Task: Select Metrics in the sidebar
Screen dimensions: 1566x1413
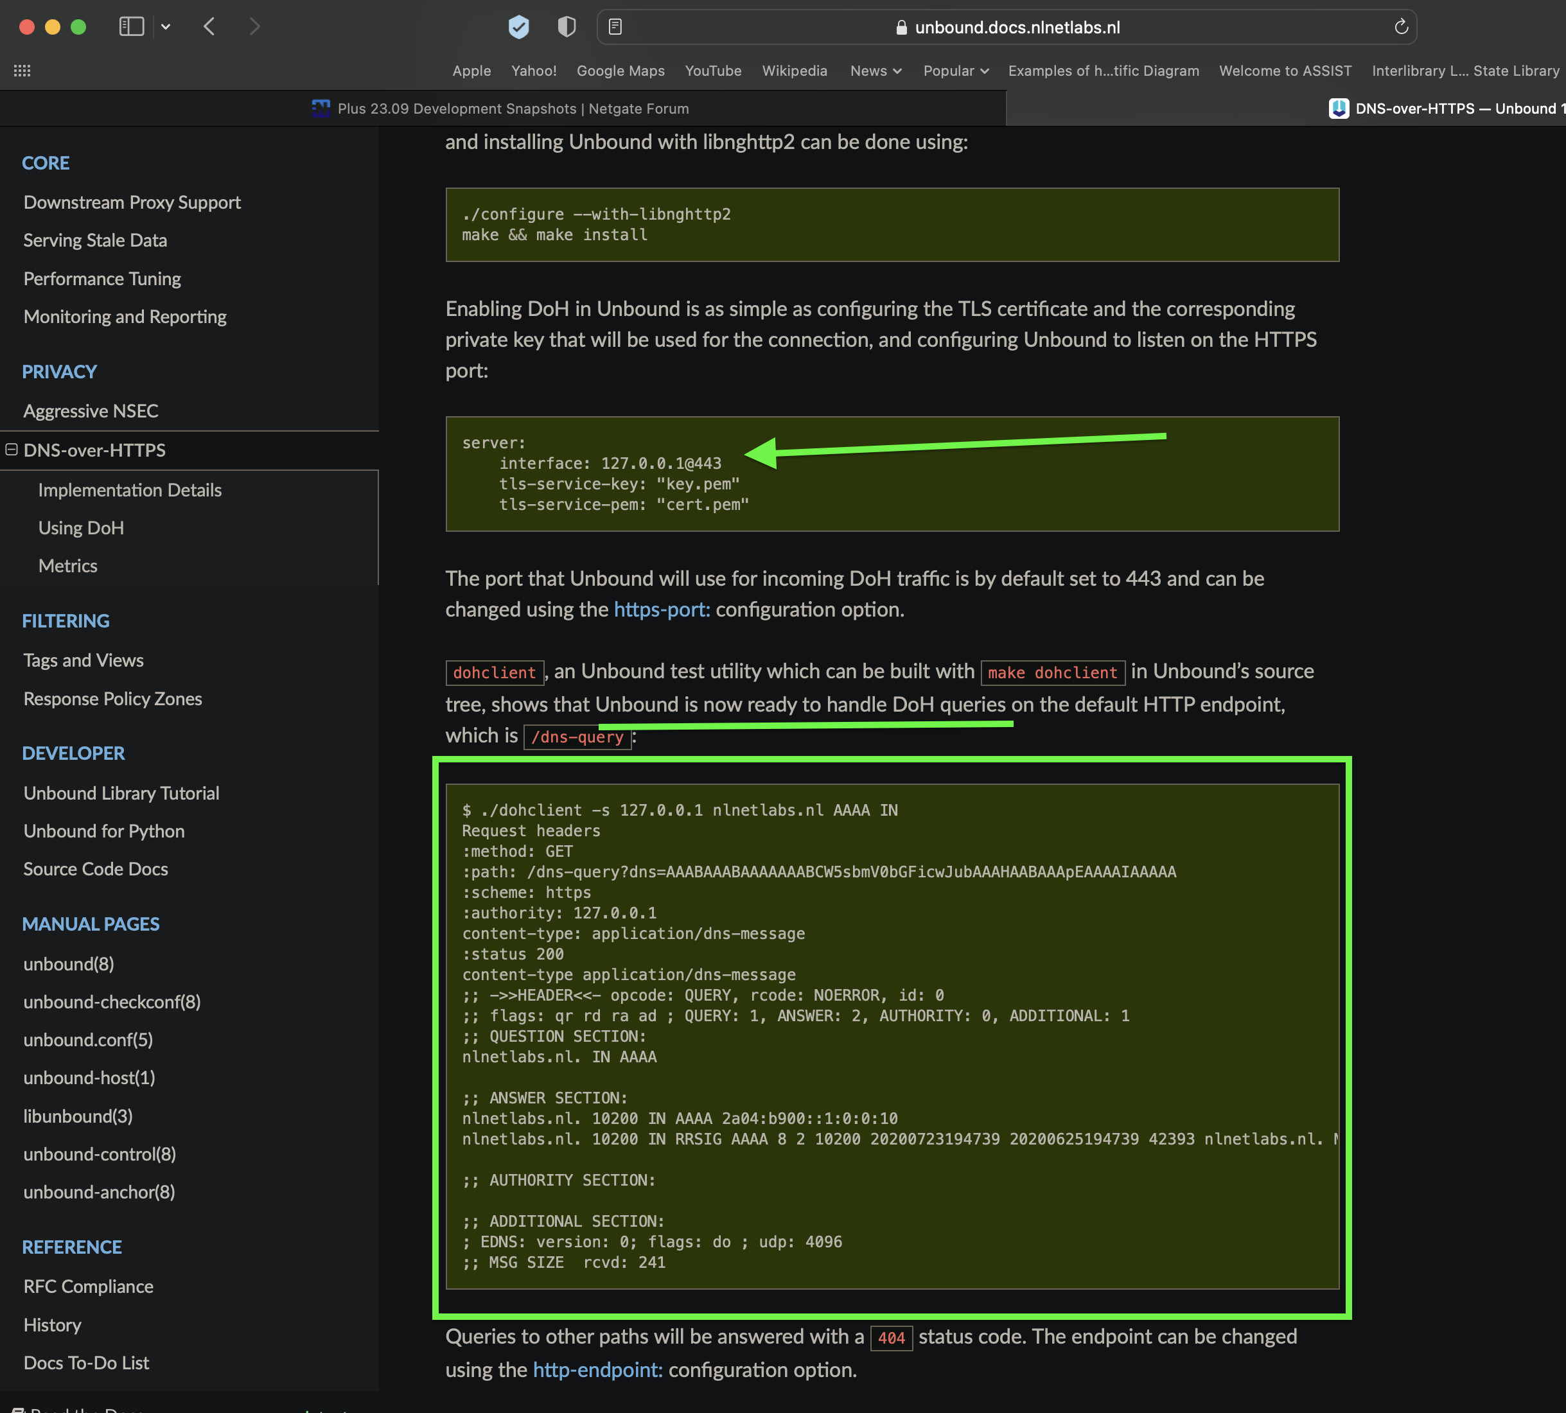Action: click(67, 565)
